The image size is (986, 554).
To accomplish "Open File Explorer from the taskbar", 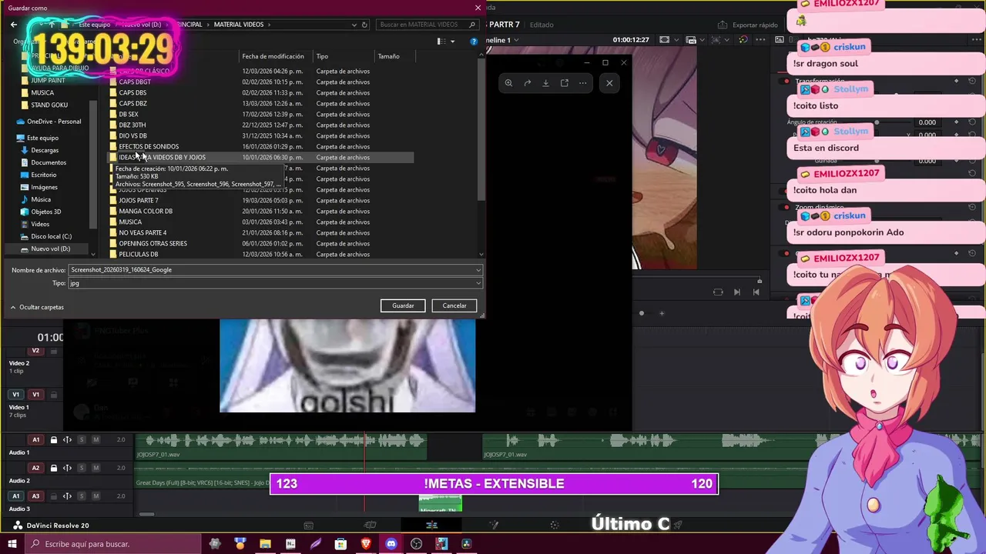I will pyautogui.click(x=265, y=544).
